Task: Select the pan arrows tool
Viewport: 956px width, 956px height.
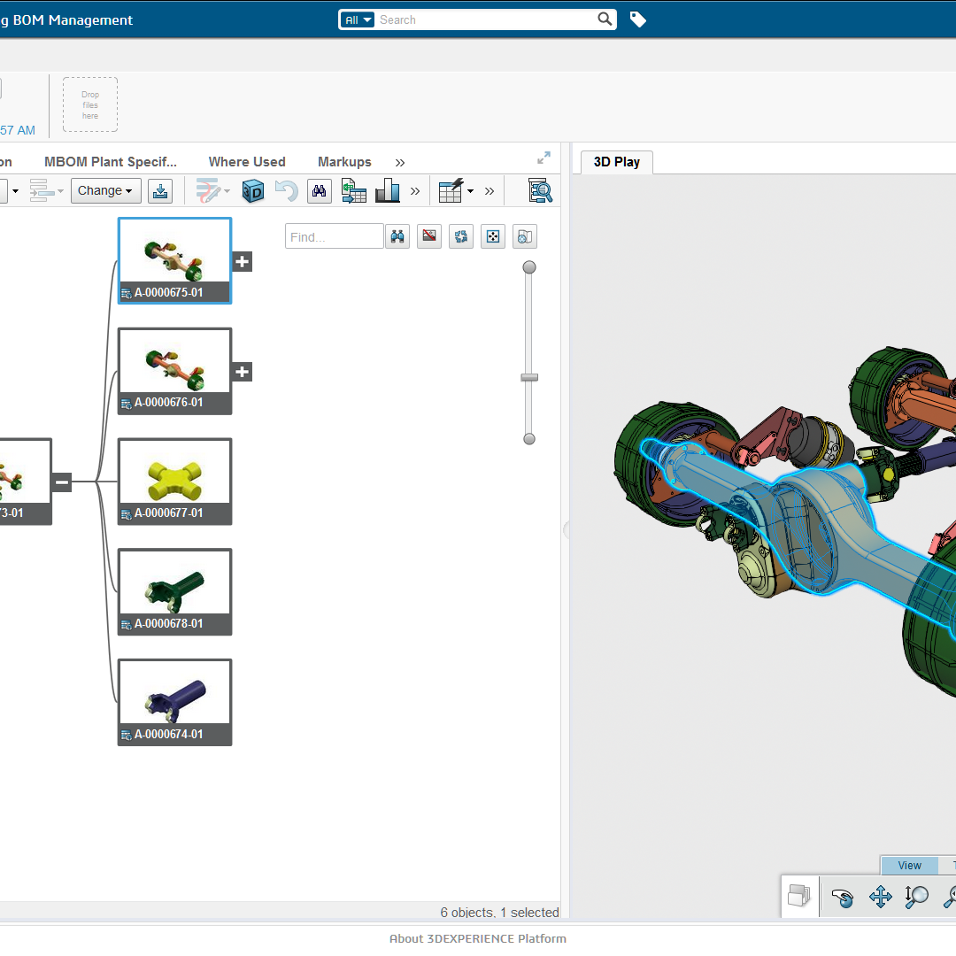Action: tap(880, 898)
